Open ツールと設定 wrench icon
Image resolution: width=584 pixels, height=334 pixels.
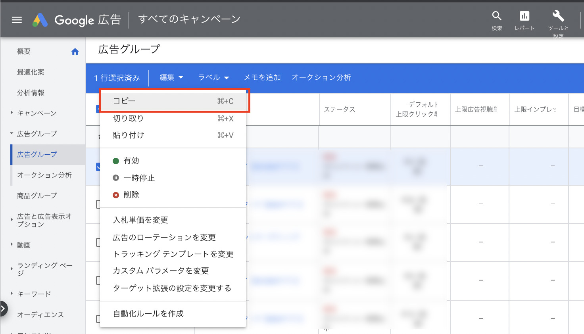tap(558, 16)
